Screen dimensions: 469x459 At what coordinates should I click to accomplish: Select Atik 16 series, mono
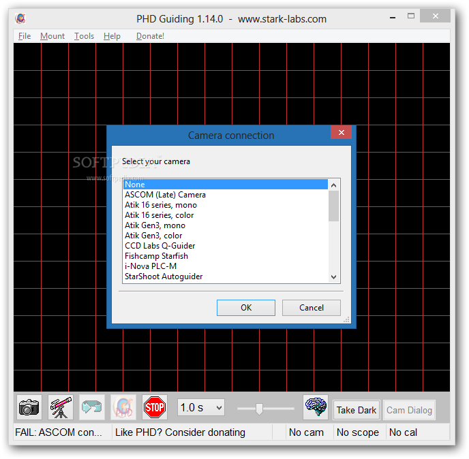point(226,205)
